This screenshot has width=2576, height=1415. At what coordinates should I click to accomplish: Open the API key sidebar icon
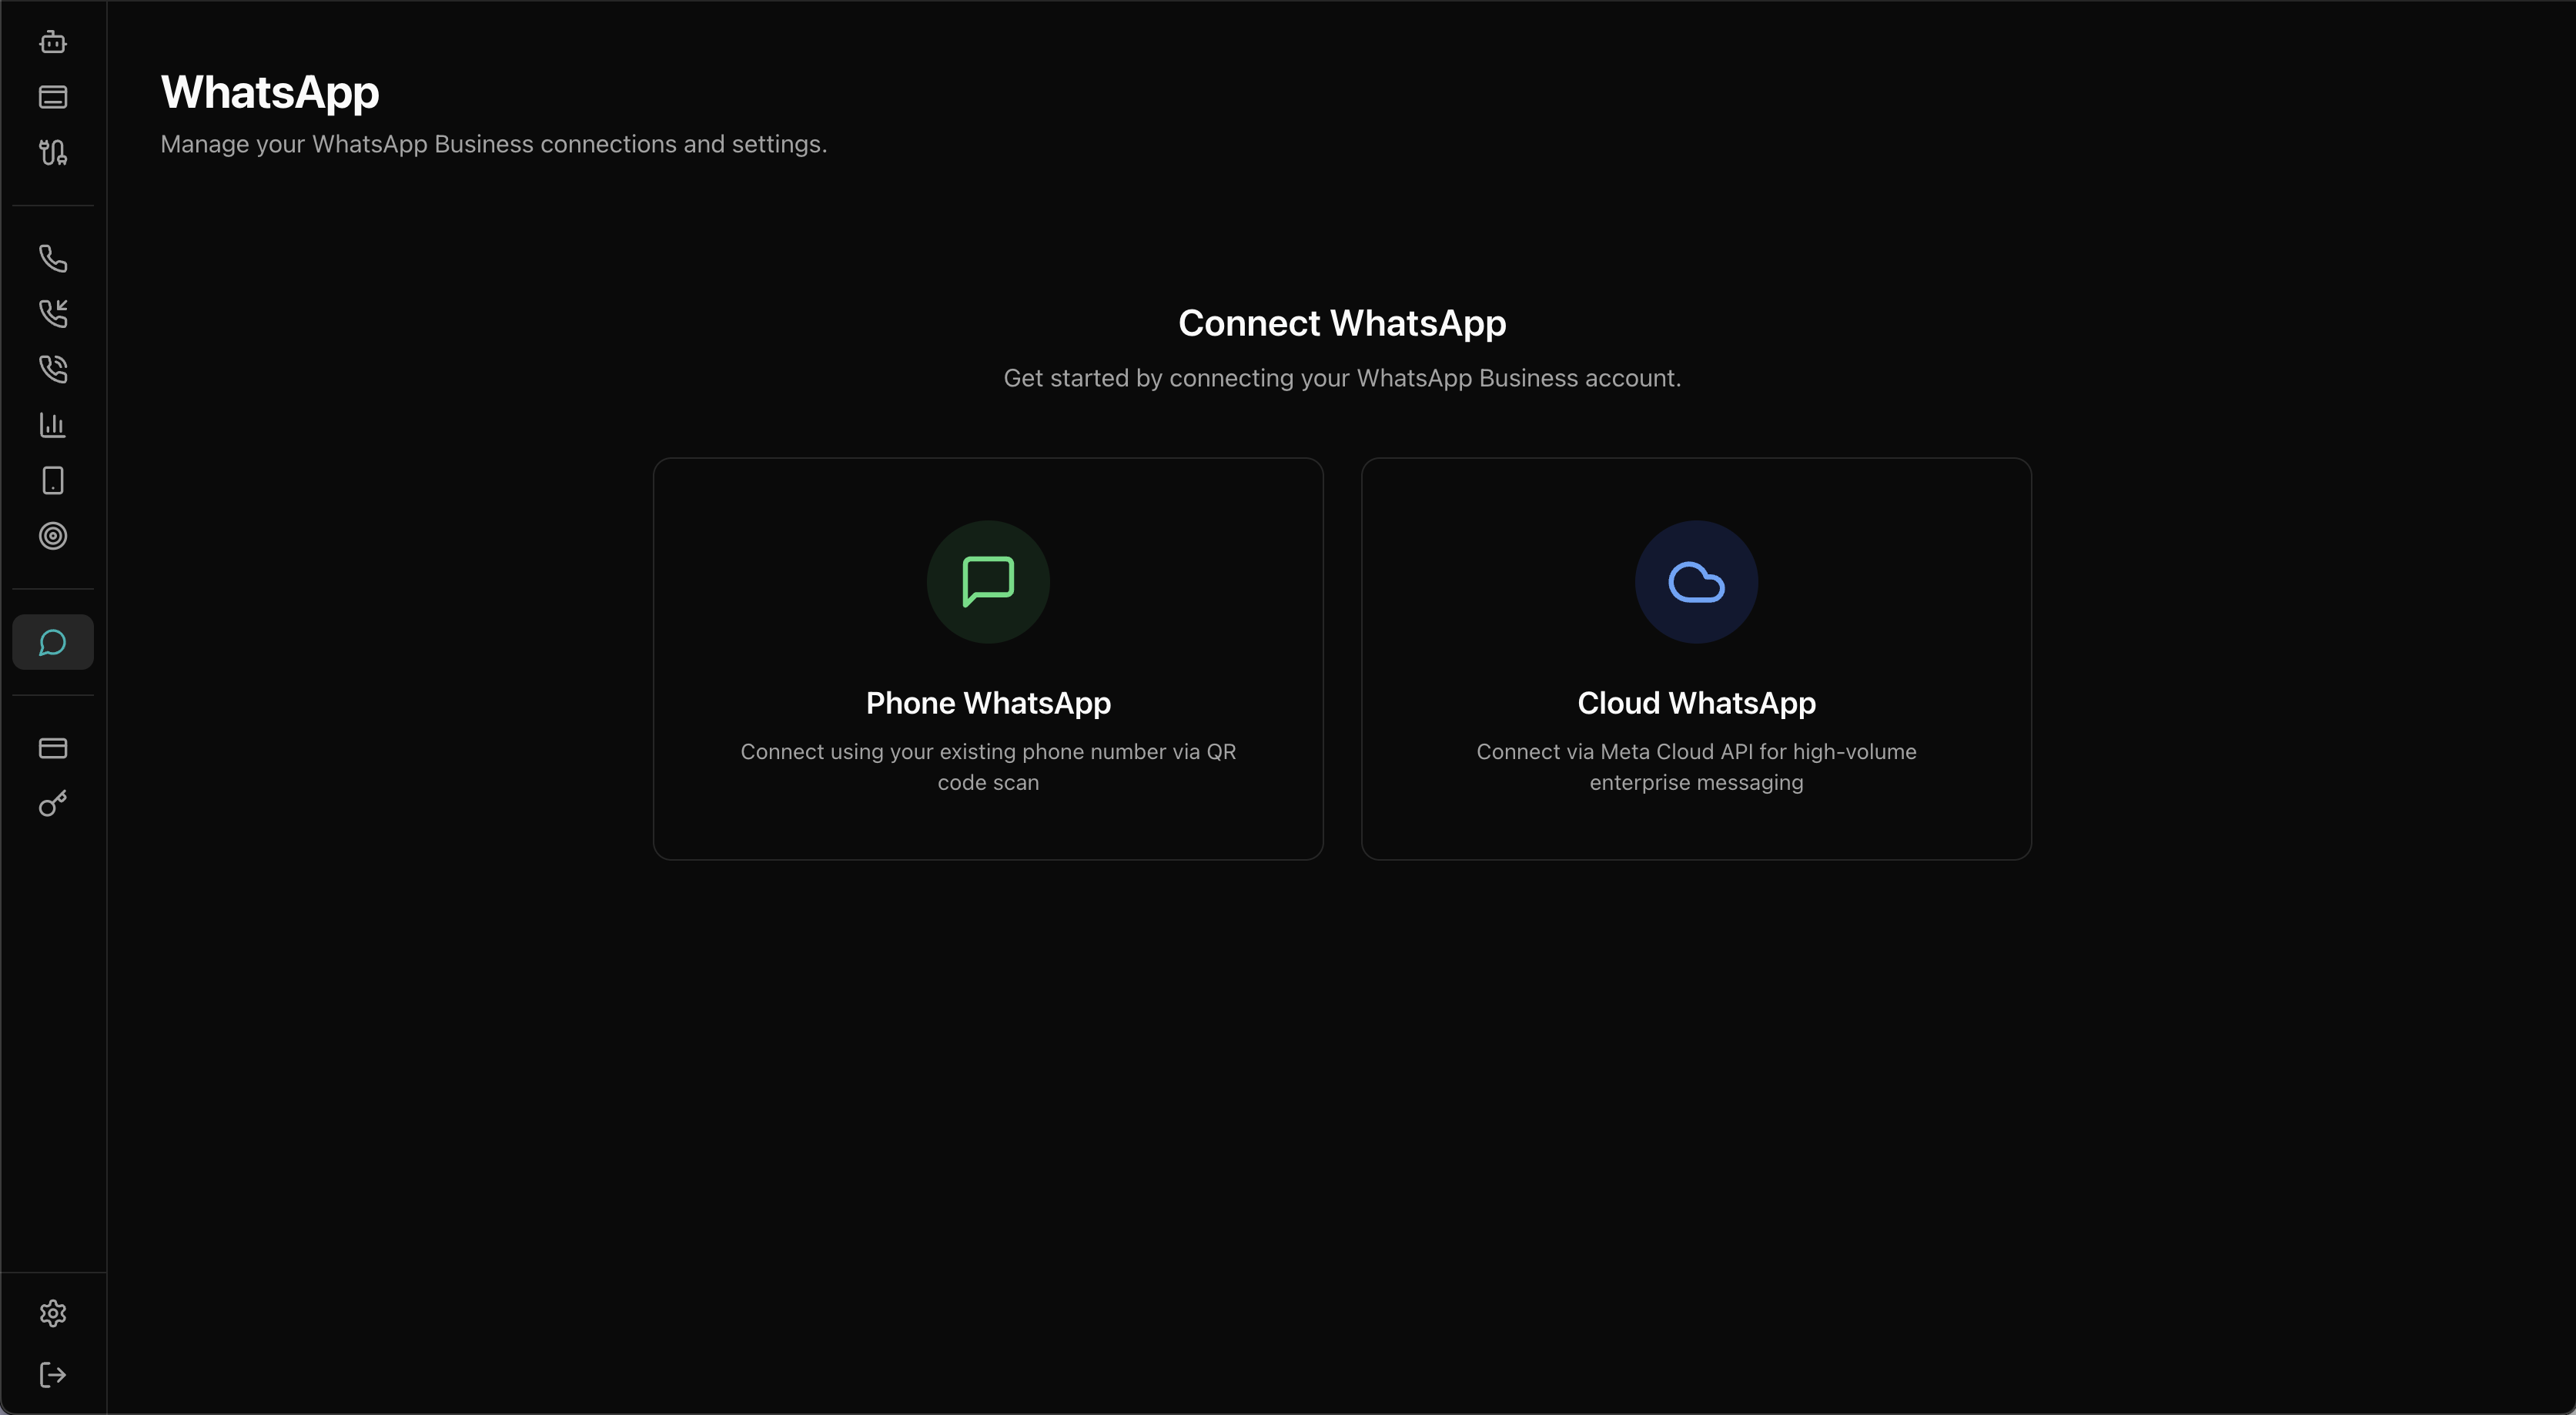pos(53,803)
